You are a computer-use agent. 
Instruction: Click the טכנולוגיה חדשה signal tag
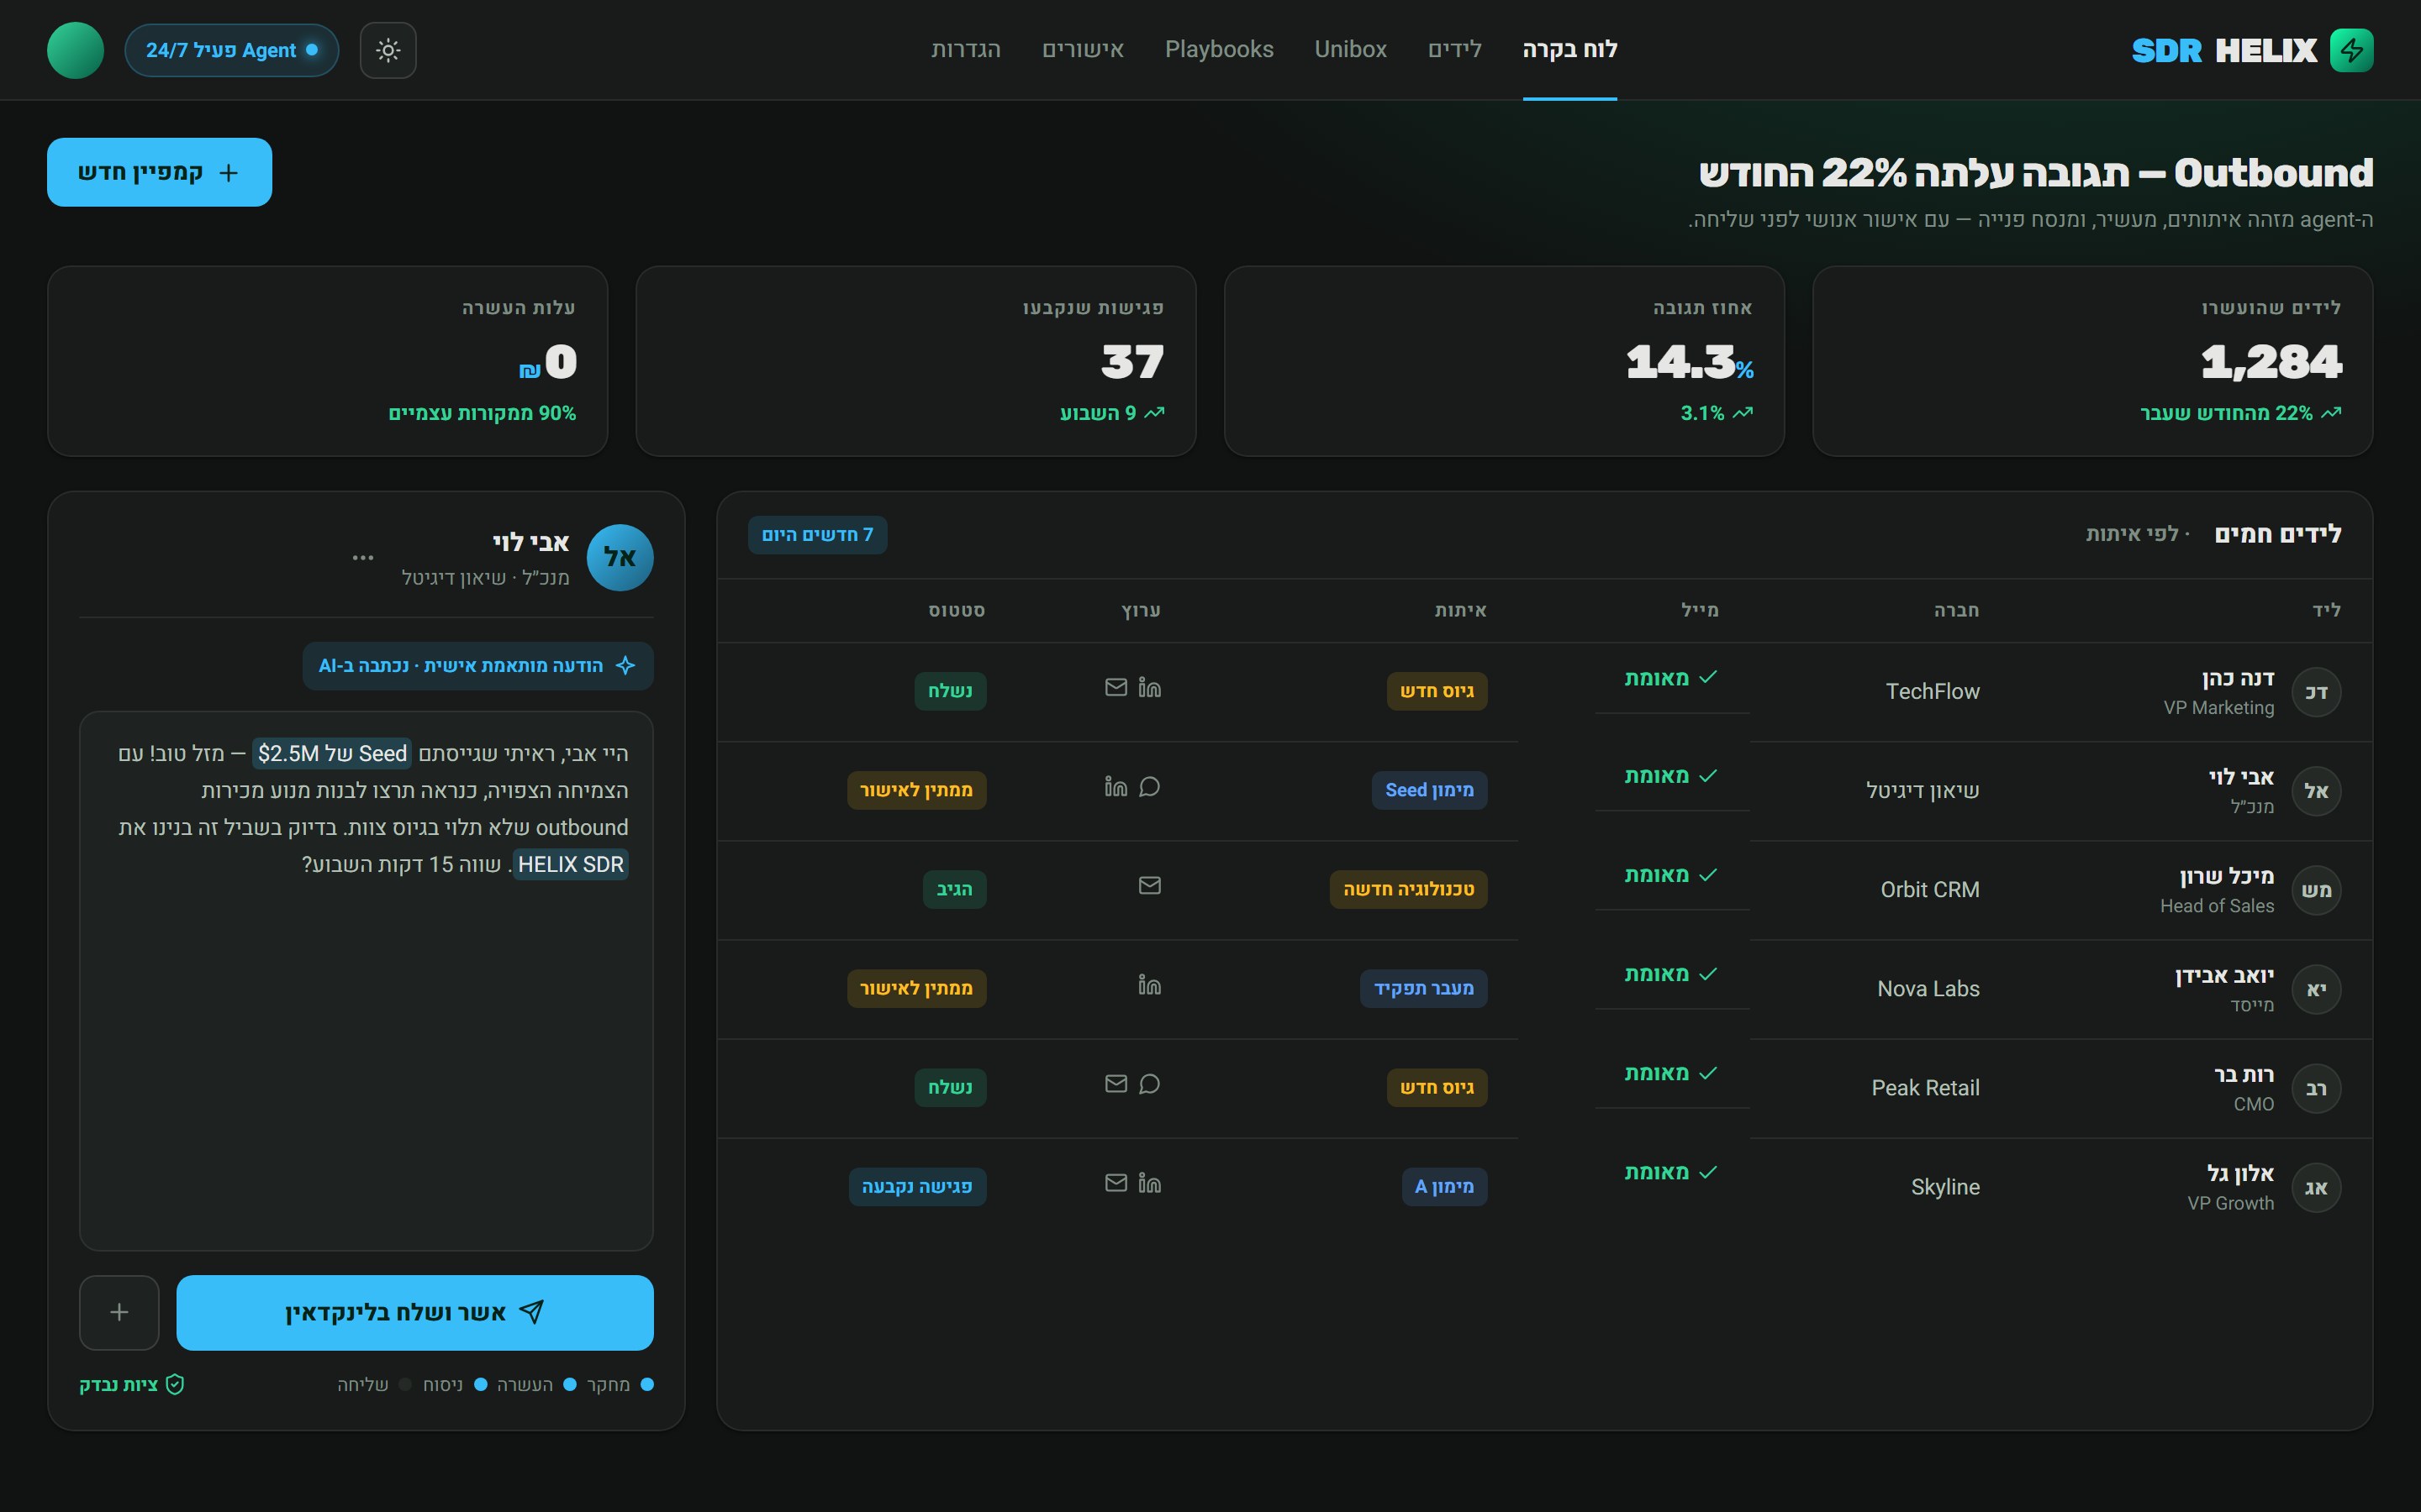pyautogui.click(x=1407, y=889)
